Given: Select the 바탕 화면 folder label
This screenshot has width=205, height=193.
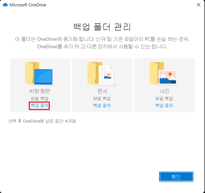Looking at the screenshot, I should coord(40,91).
